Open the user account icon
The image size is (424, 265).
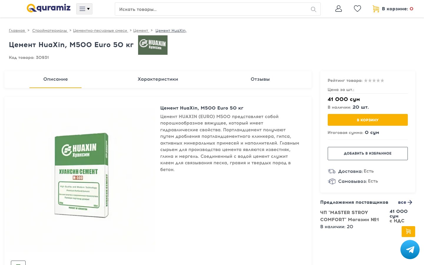tap(339, 9)
